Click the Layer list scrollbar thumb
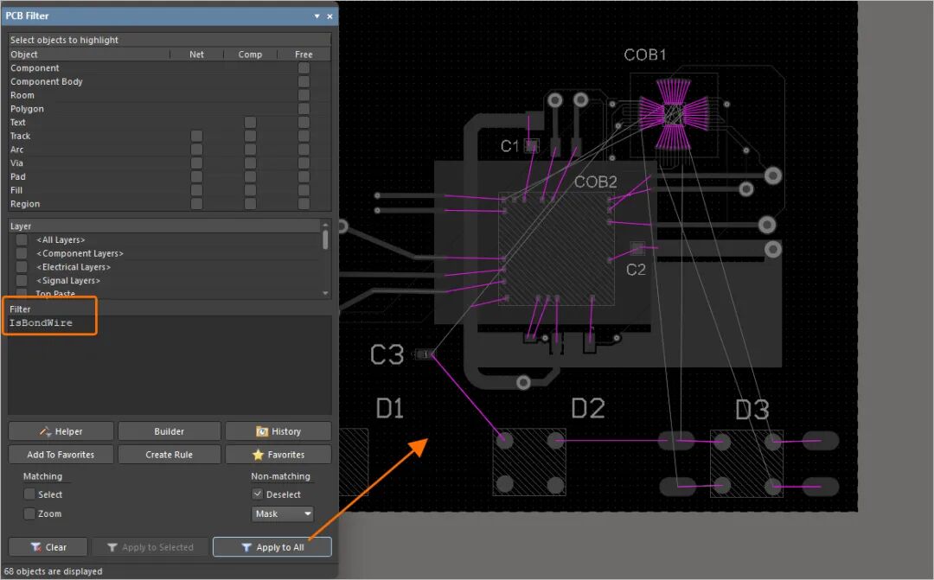 pos(325,239)
